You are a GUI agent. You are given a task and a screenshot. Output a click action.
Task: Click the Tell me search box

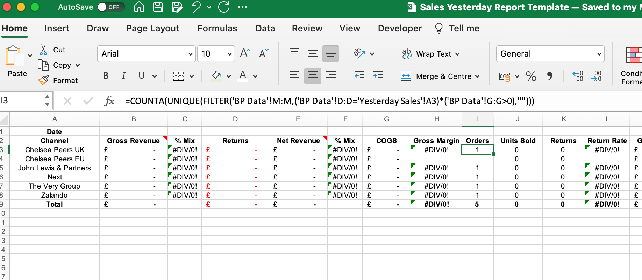pos(457,28)
